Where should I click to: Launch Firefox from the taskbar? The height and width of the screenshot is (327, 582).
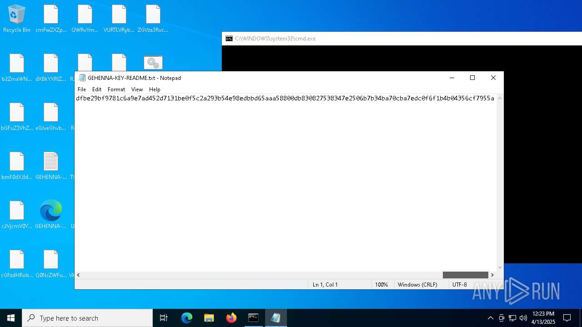pos(231,318)
